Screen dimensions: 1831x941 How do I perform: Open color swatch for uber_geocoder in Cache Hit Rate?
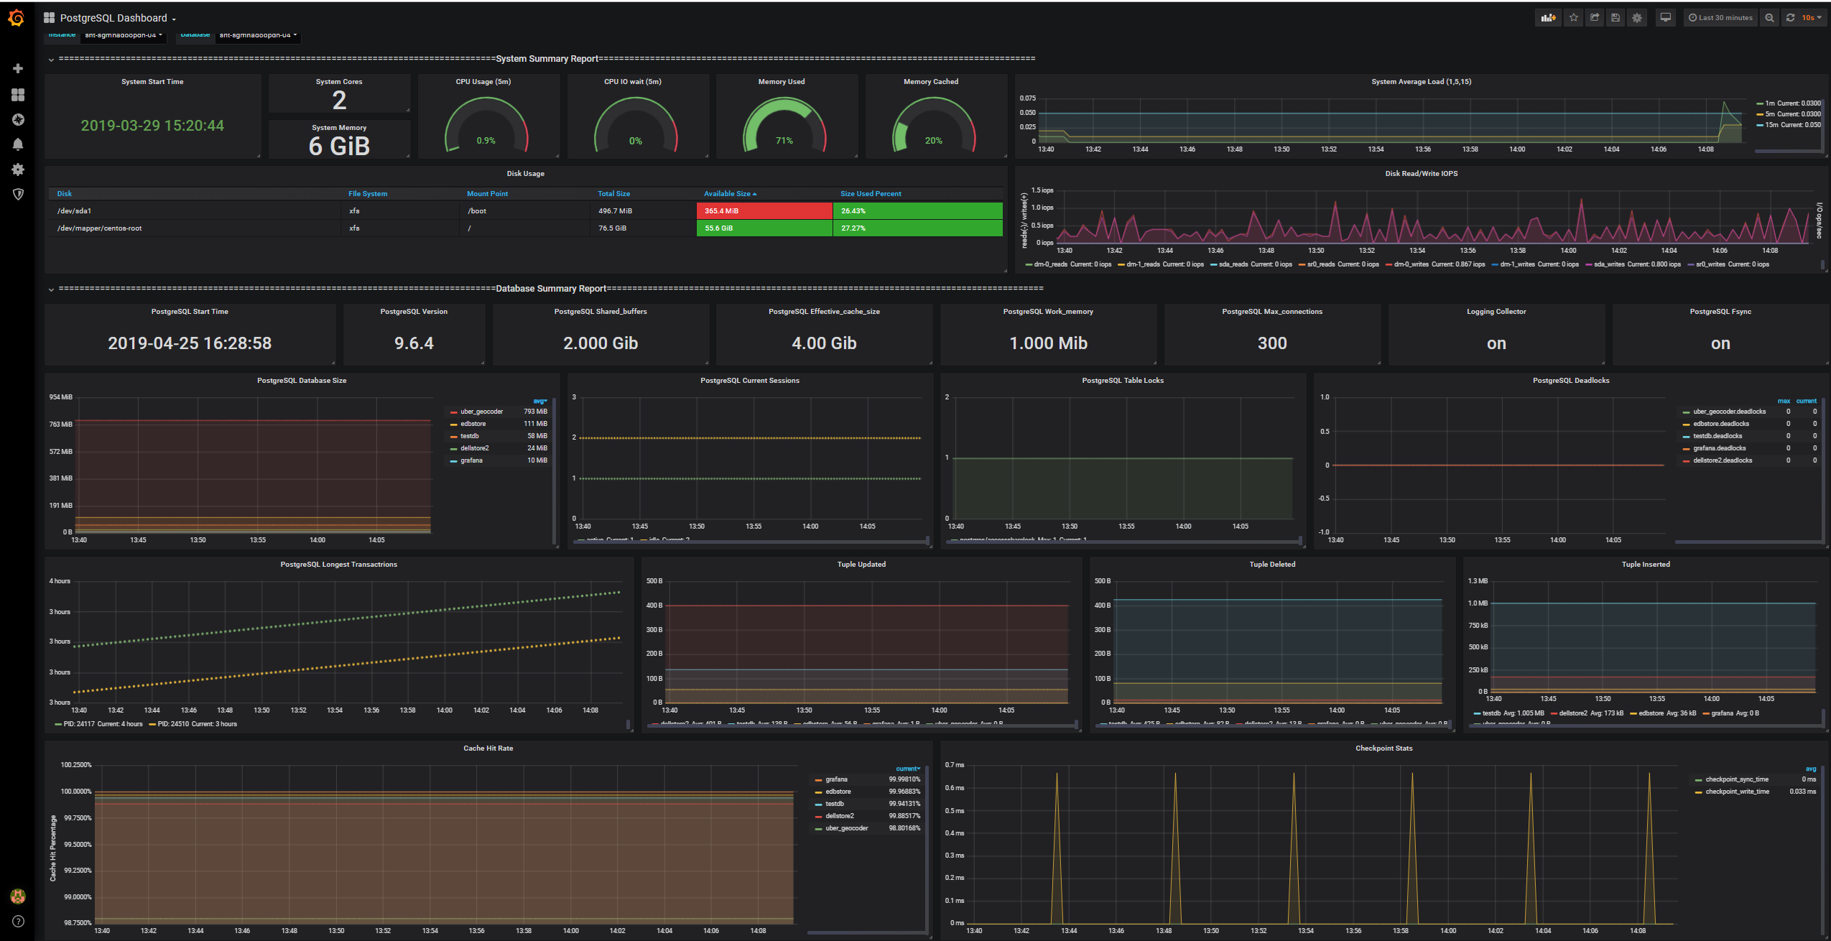pos(818,829)
